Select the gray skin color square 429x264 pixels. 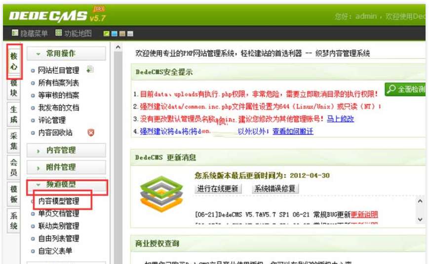pos(130,34)
